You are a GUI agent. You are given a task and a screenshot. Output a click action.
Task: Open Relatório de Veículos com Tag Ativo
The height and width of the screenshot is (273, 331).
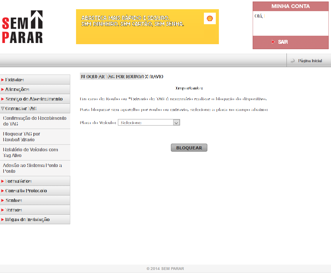pos(35,152)
